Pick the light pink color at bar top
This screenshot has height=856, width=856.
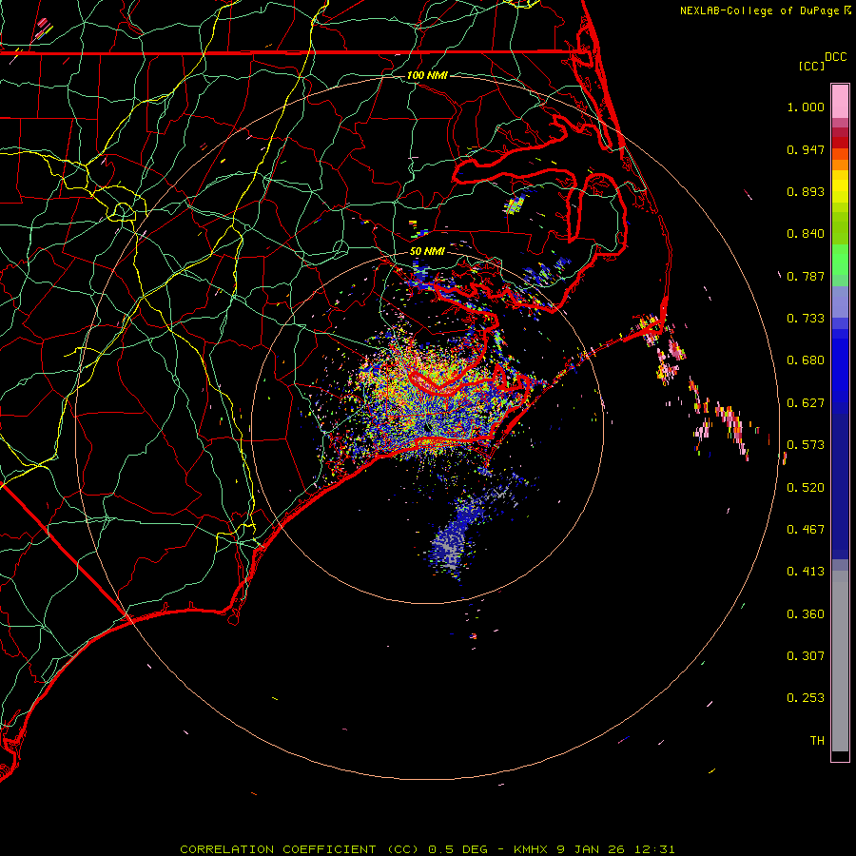(x=840, y=102)
